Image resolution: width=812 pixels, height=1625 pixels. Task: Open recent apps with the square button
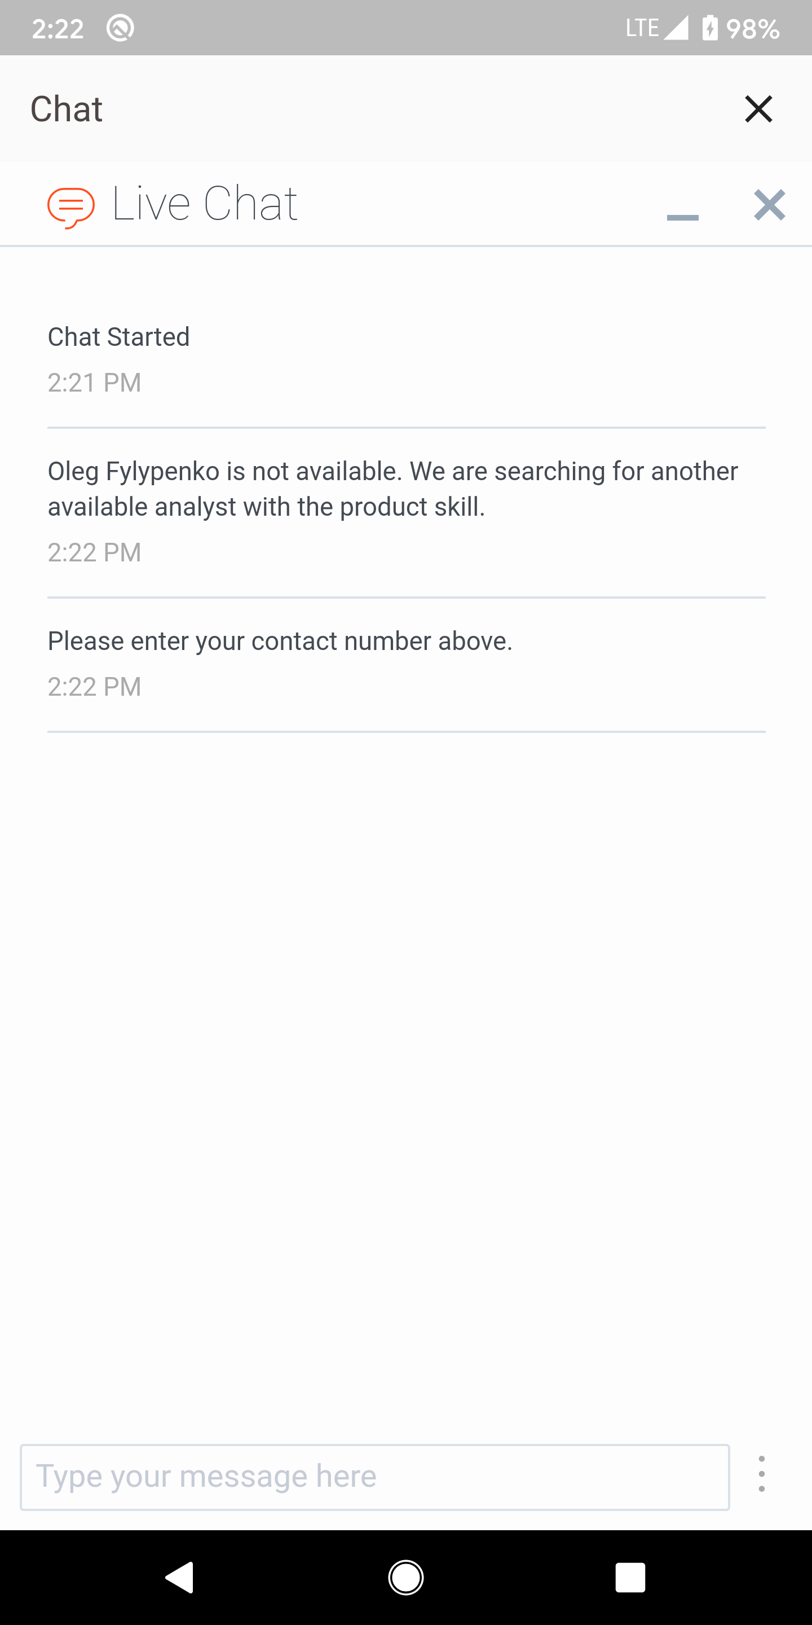(x=630, y=1577)
